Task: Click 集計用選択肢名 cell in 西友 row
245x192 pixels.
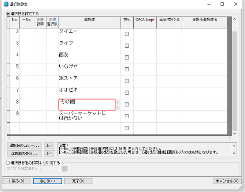Action: (205, 58)
